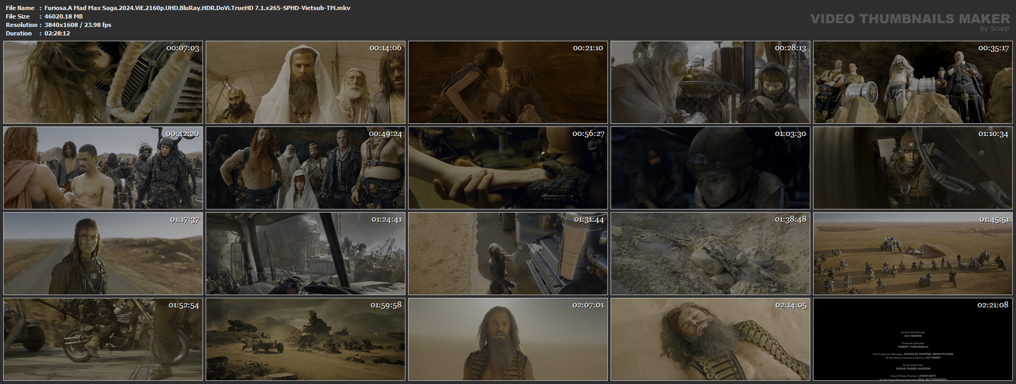Select the thumbnail at 00:21:10
The height and width of the screenshot is (384, 1016).
click(x=508, y=83)
